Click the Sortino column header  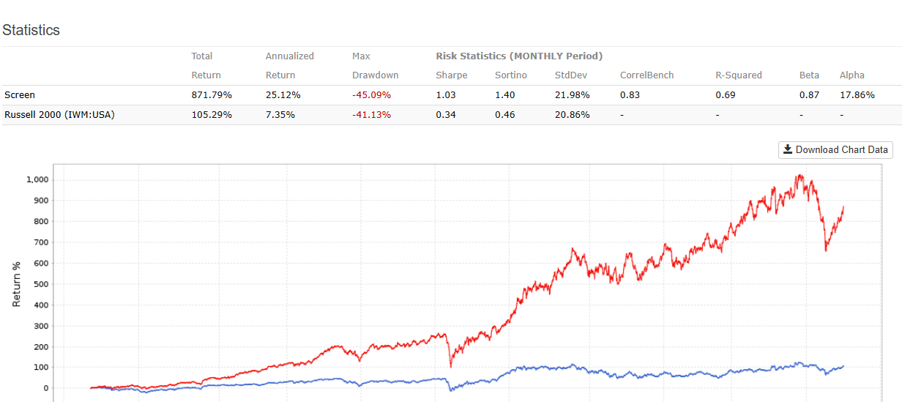pyautogui.click(x=511, y=75)
